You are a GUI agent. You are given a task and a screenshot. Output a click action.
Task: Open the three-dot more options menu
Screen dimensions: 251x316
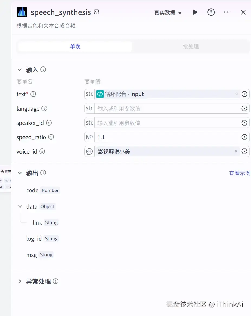(227, 12)
